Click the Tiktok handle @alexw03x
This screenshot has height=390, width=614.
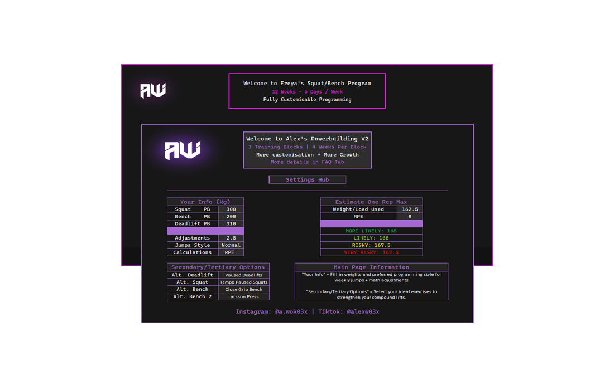[x=363, y=311]
